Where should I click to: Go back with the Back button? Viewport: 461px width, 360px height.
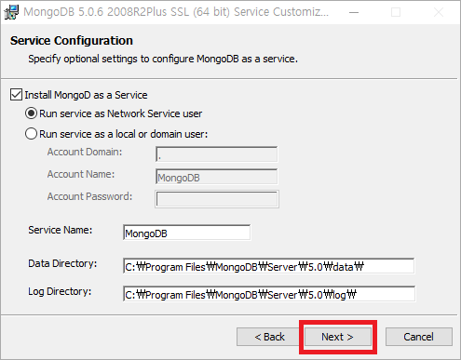coord(269,337)
